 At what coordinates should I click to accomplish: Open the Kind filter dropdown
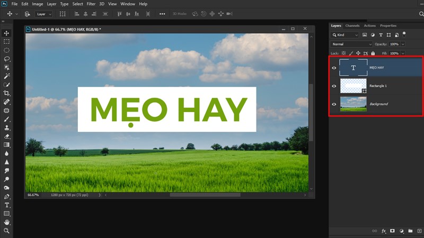tap(345, 35)
